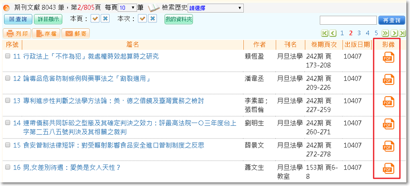Open PDF for article 15 by 薛景文

pos(388,146)
